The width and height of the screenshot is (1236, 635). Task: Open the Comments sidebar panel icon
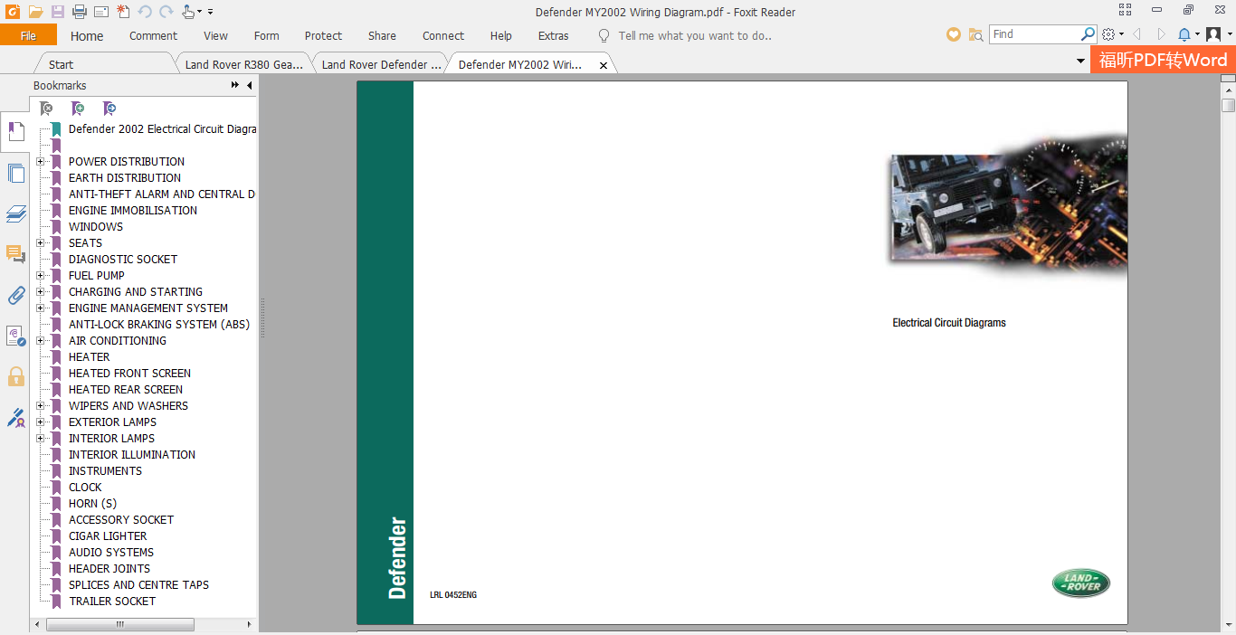click(15, 255)
